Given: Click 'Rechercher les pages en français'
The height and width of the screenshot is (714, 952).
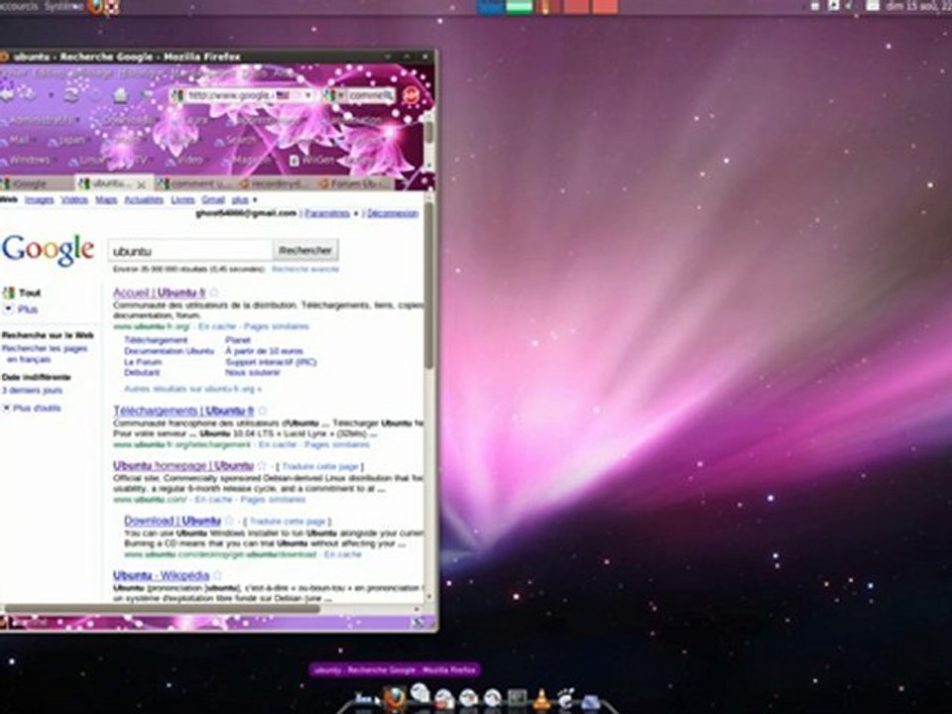Looking at the screenshot, I should pos(45,354).
